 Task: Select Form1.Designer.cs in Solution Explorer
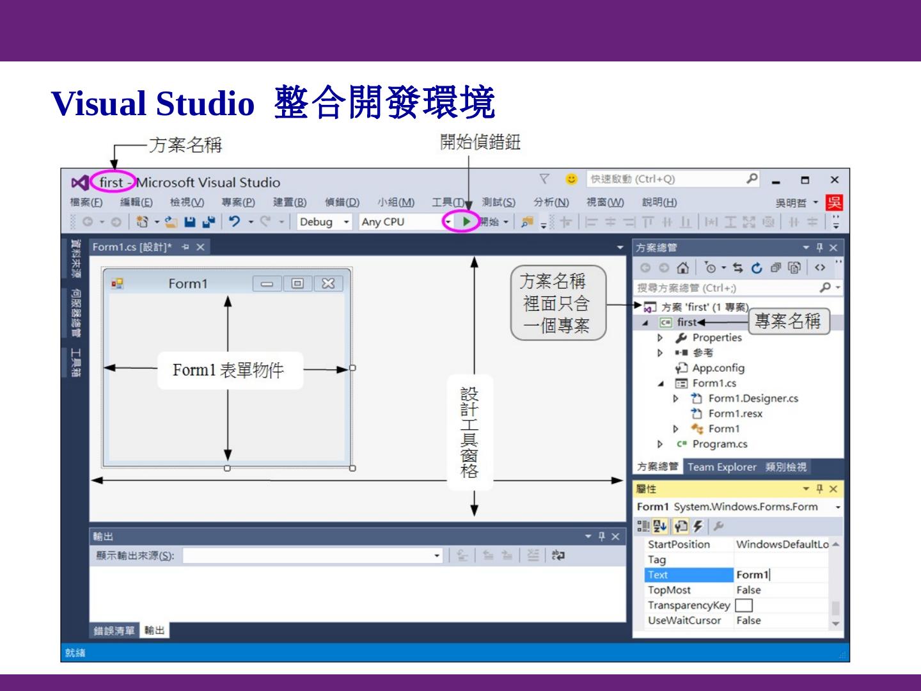coord(753,398)
